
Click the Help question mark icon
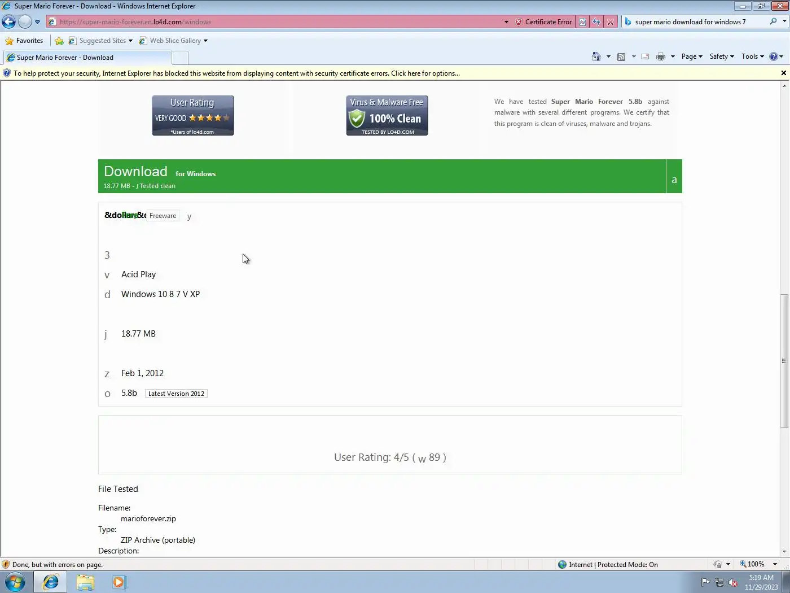[x=774, y=56]
